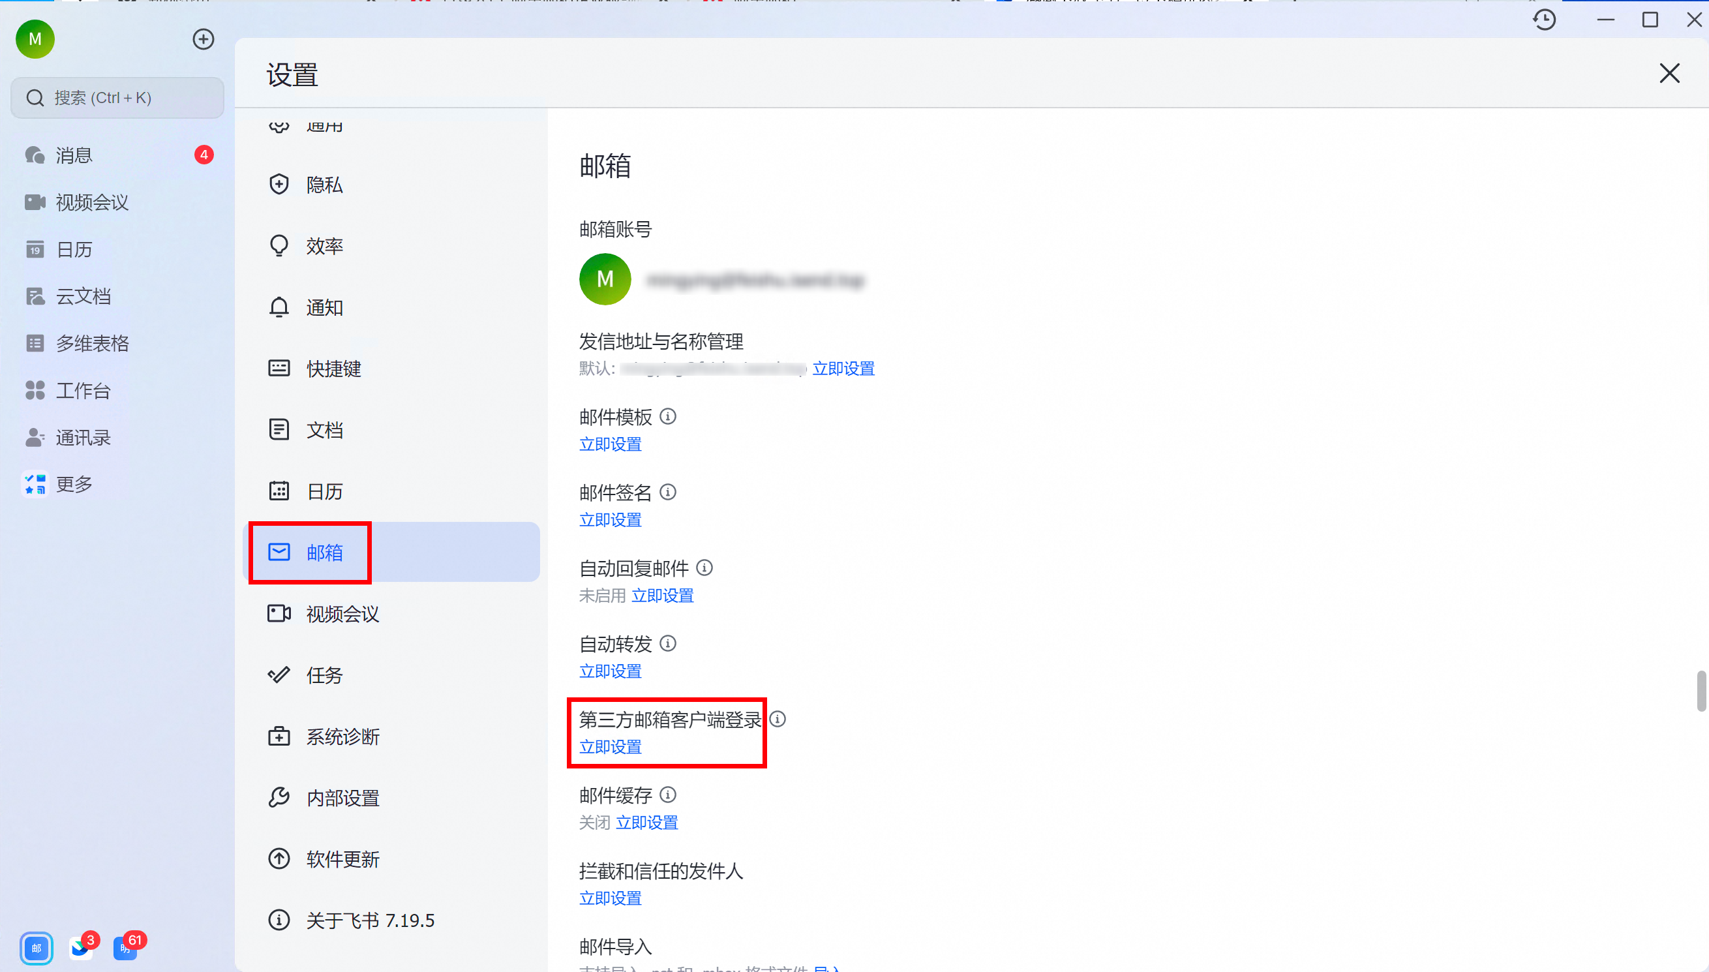Viewport: 1709px width, 972px height.
Task: Click info icon beside 自动回复邮件
Action: 704,568
